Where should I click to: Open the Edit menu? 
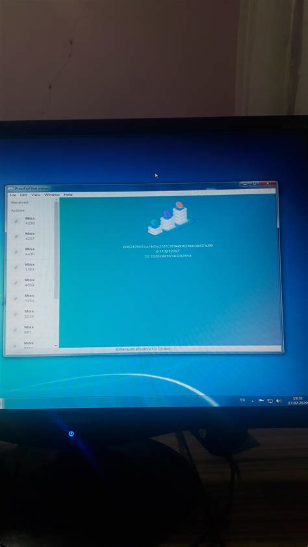click(x=23, y=195)
